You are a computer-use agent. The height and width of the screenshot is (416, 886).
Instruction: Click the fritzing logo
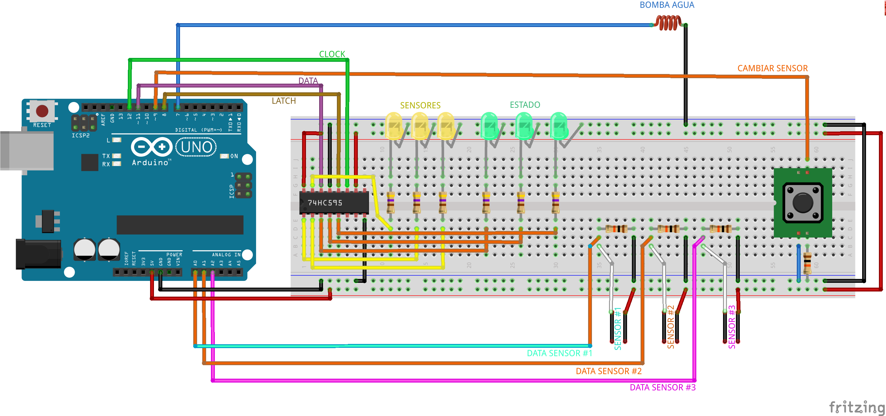click(856, 407)
